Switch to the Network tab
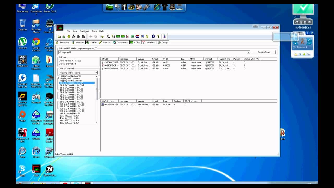 coord(78,42)
